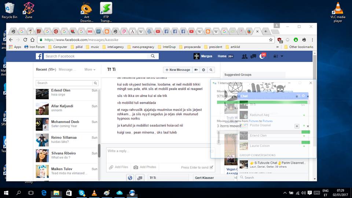Image resolution: width=352 pixels, height=198 pixels.
Task: Bookmark this page with the star icon
Action: pos(271,40)
